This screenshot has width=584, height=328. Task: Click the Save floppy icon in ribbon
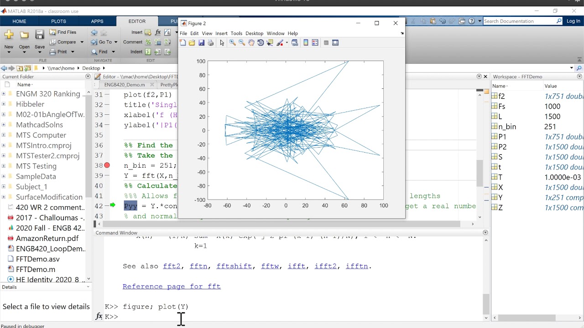(x=40, y=35)
